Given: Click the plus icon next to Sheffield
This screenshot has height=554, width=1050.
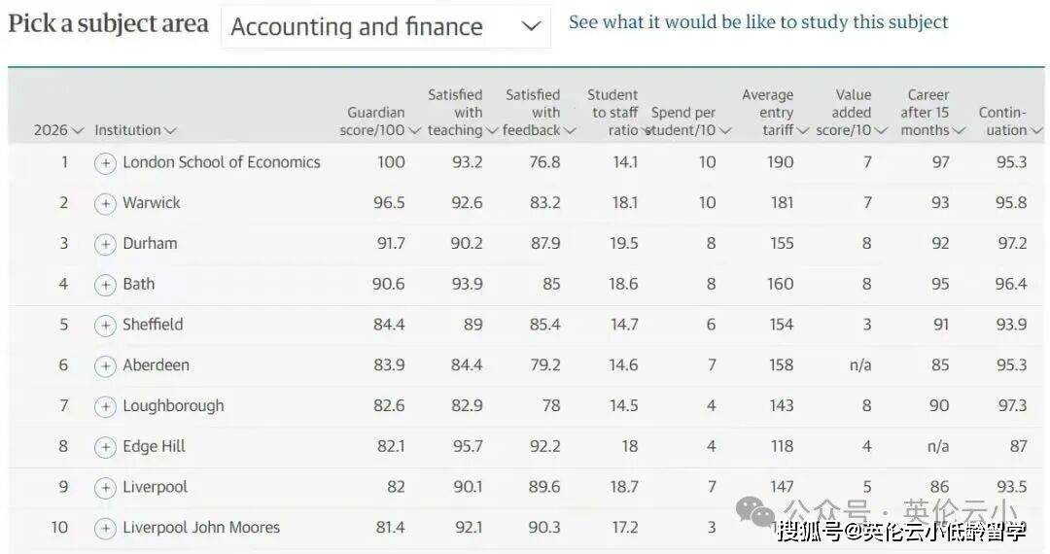Looking at the screenshot, I should (x=105, y=326).
